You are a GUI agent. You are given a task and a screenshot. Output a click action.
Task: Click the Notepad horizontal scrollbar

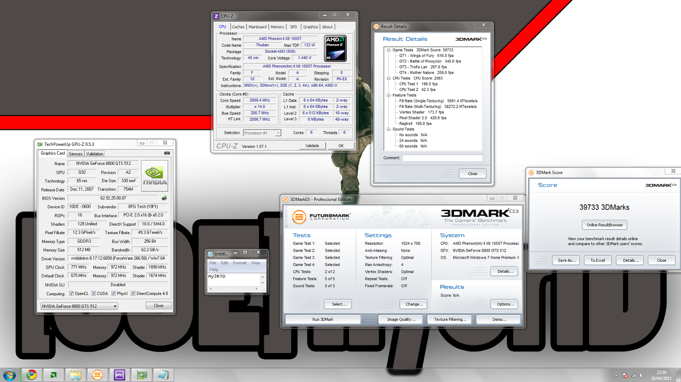(x=234, y=289)
